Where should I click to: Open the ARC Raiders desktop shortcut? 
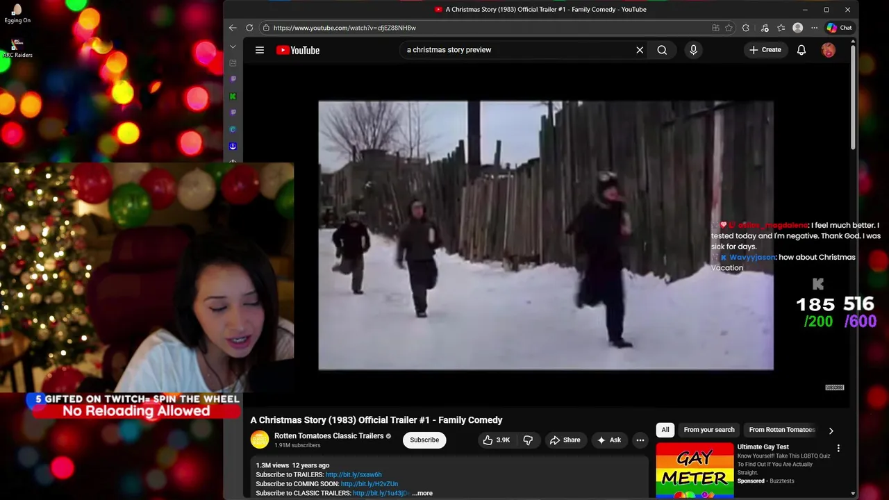pos(17,48)
